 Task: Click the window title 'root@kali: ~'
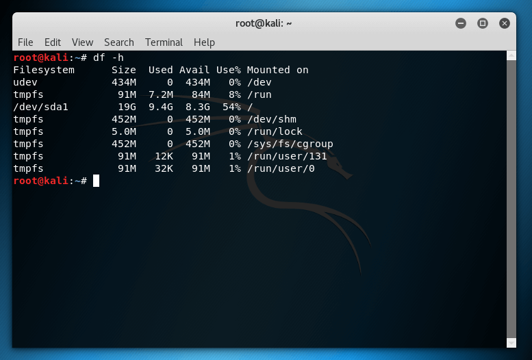click(x=264, y=23)
